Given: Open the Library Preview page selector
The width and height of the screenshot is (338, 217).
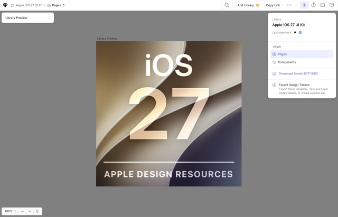Looking at the screenshot, I should point(28,18).
